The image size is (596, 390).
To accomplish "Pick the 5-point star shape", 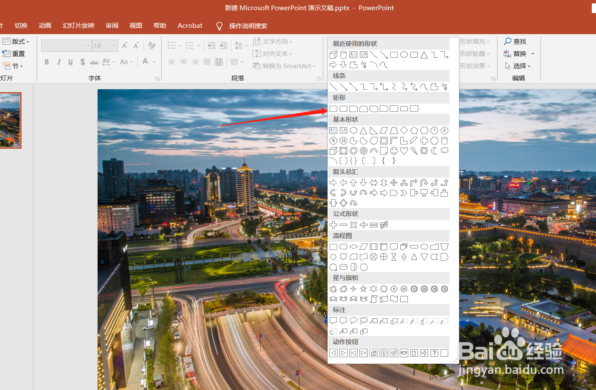I will [364, 289].
